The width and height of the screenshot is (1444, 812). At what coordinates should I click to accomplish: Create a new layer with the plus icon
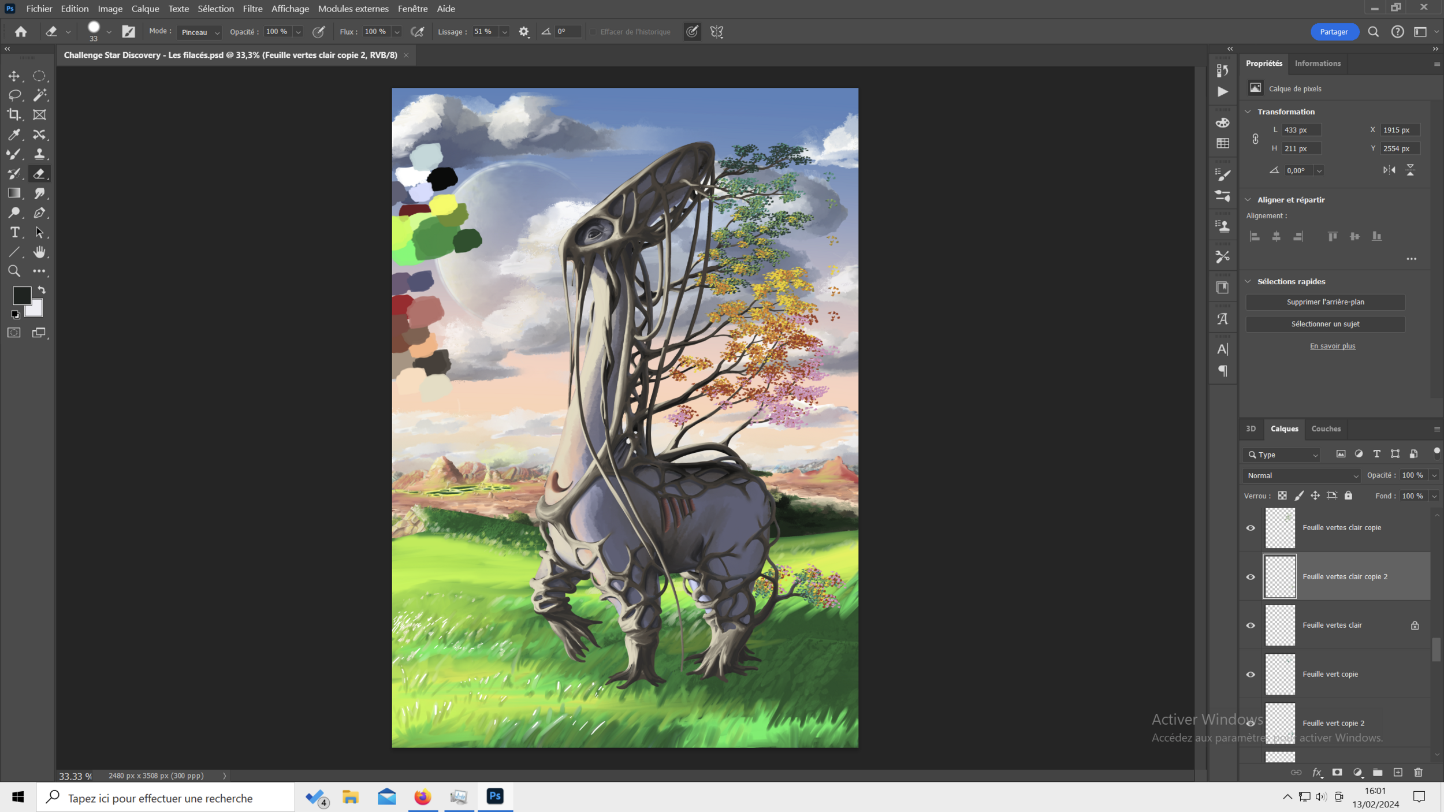pyautogui.click(x=1398, y=773)
